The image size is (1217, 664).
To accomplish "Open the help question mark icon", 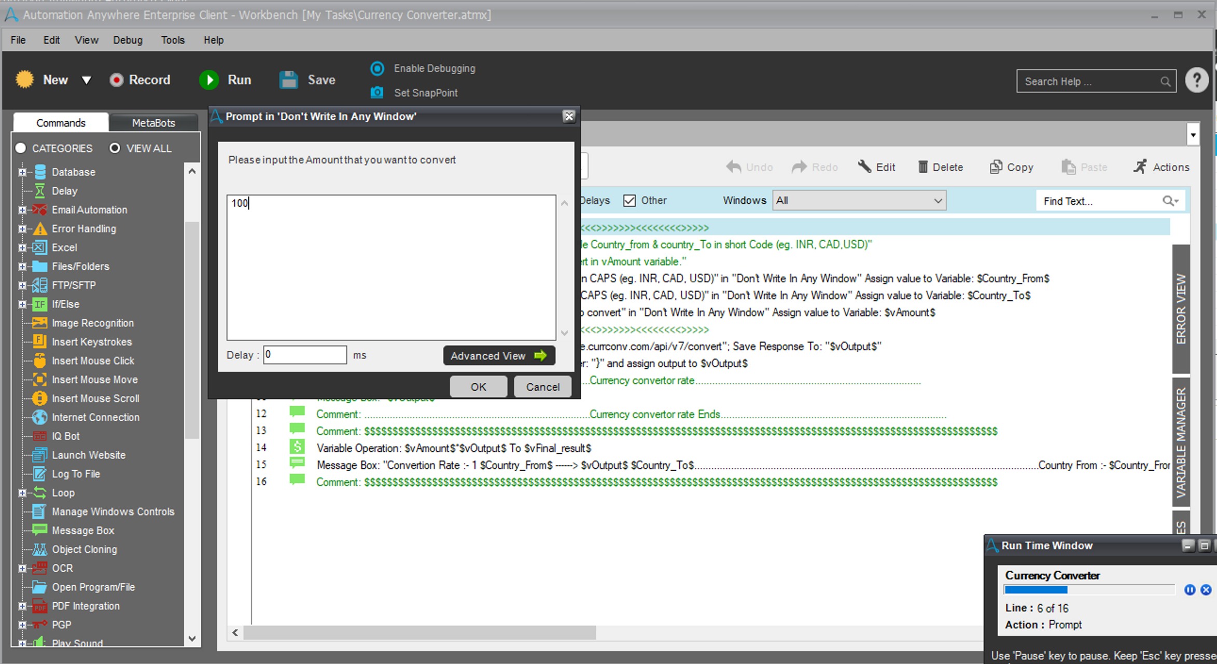I will tap(1197, 80).
